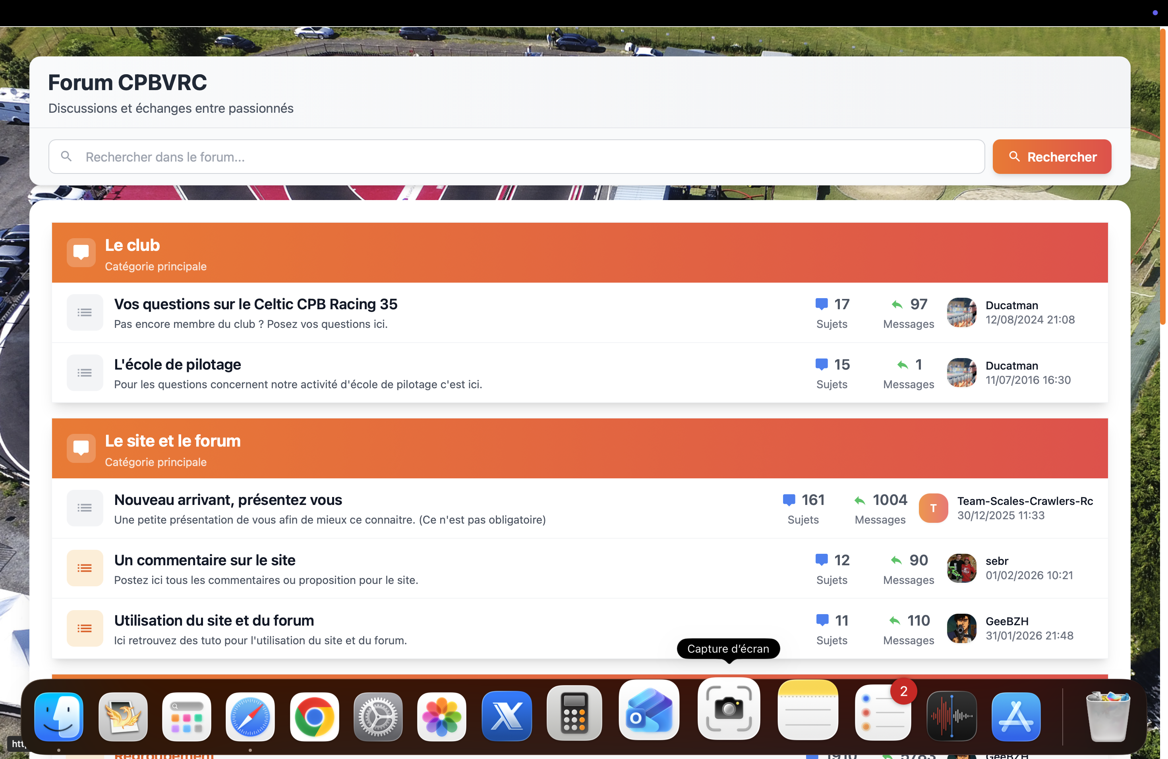1168x759 pixels.
Task: Open Reminders with the 2 badge in the Dock
Action: pyautogui.click(x=882, y=714)
